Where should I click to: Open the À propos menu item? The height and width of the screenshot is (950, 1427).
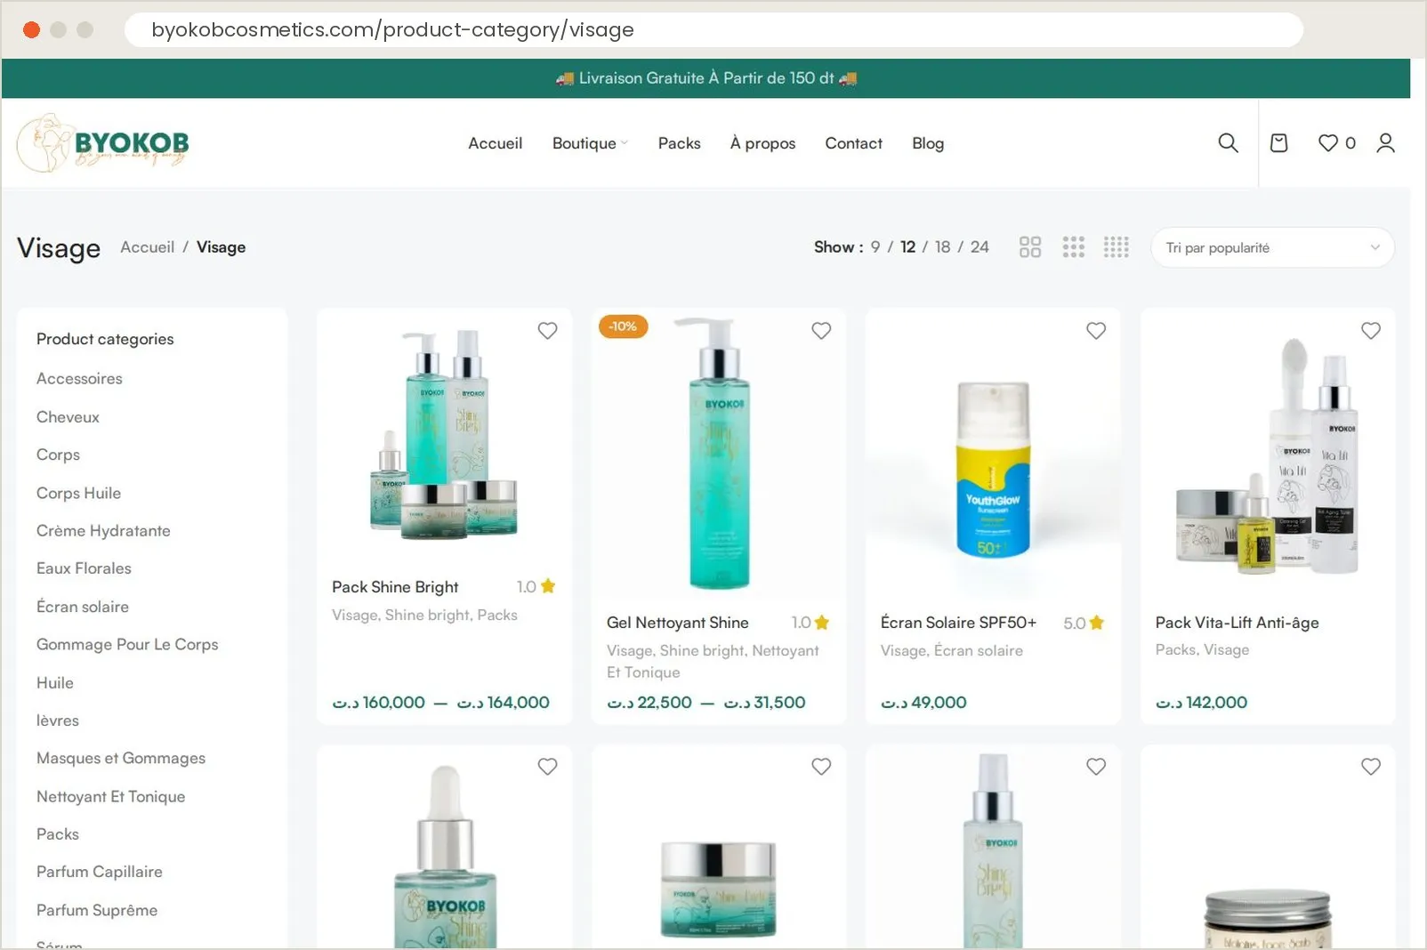tap(762, 143)
